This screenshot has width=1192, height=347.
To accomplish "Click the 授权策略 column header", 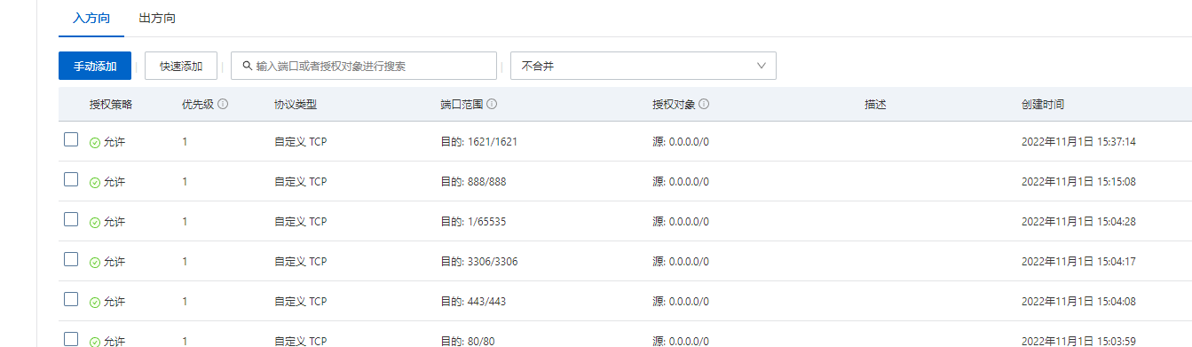I will point(111,104).
